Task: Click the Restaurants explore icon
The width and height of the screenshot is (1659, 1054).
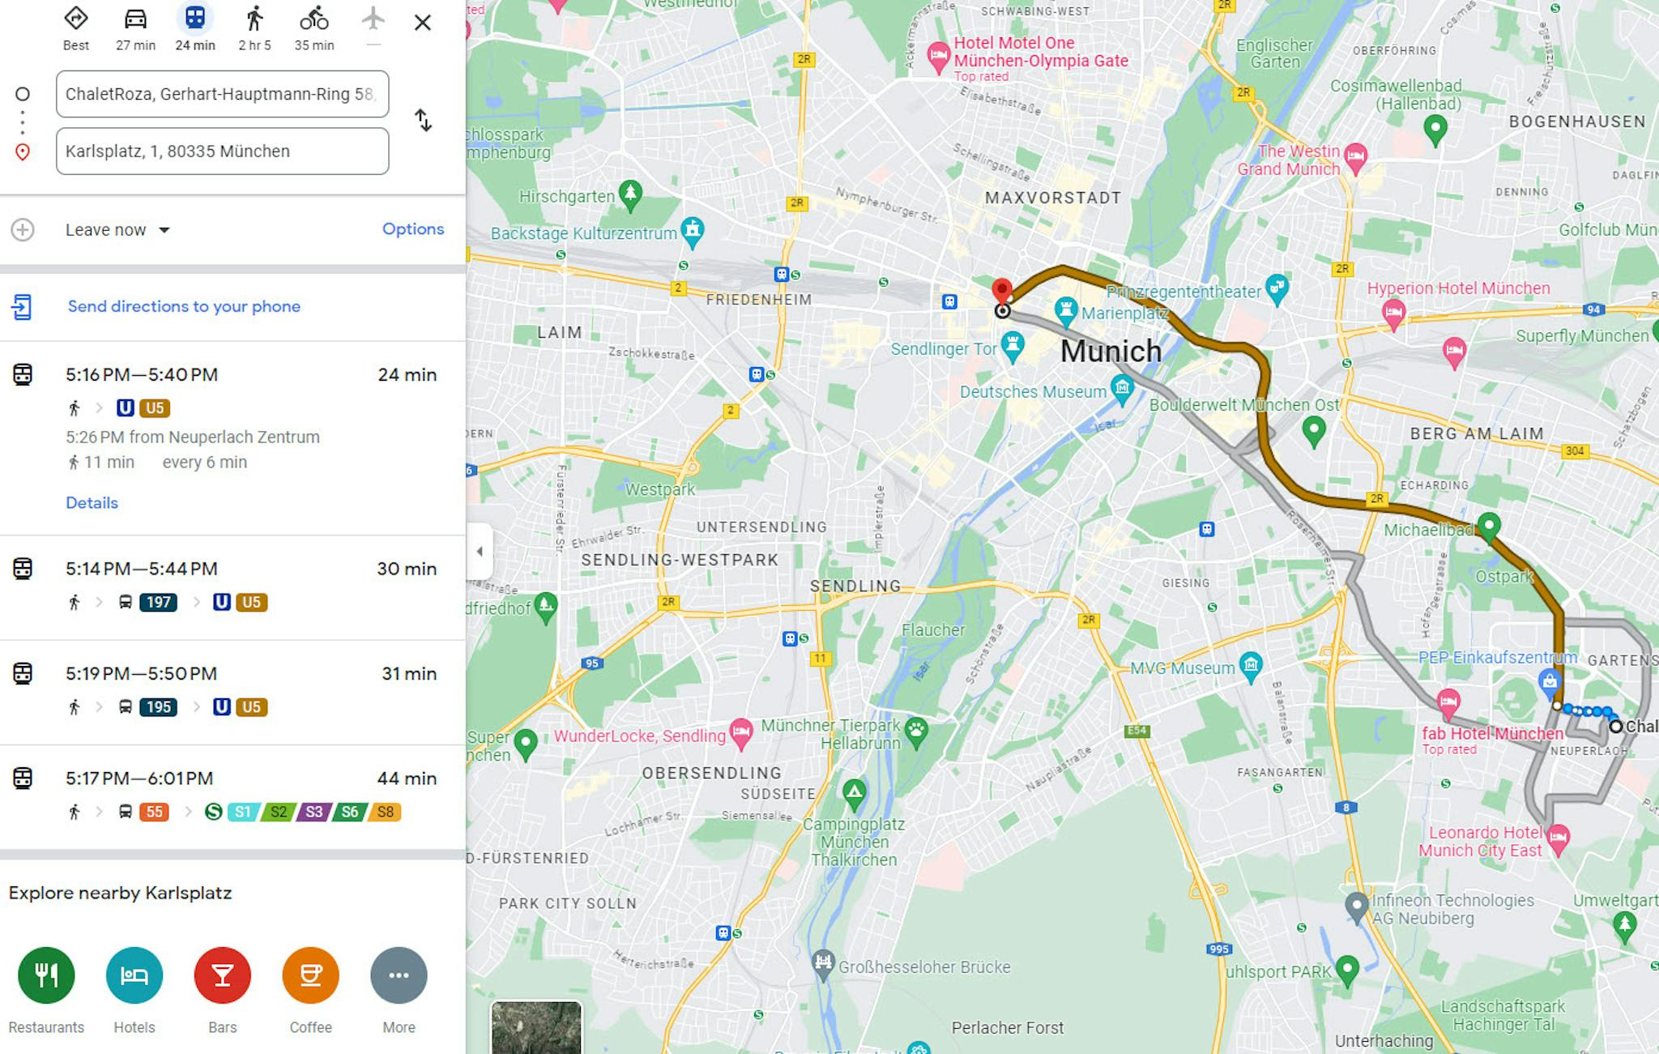Action: click(x=46, y=975)
